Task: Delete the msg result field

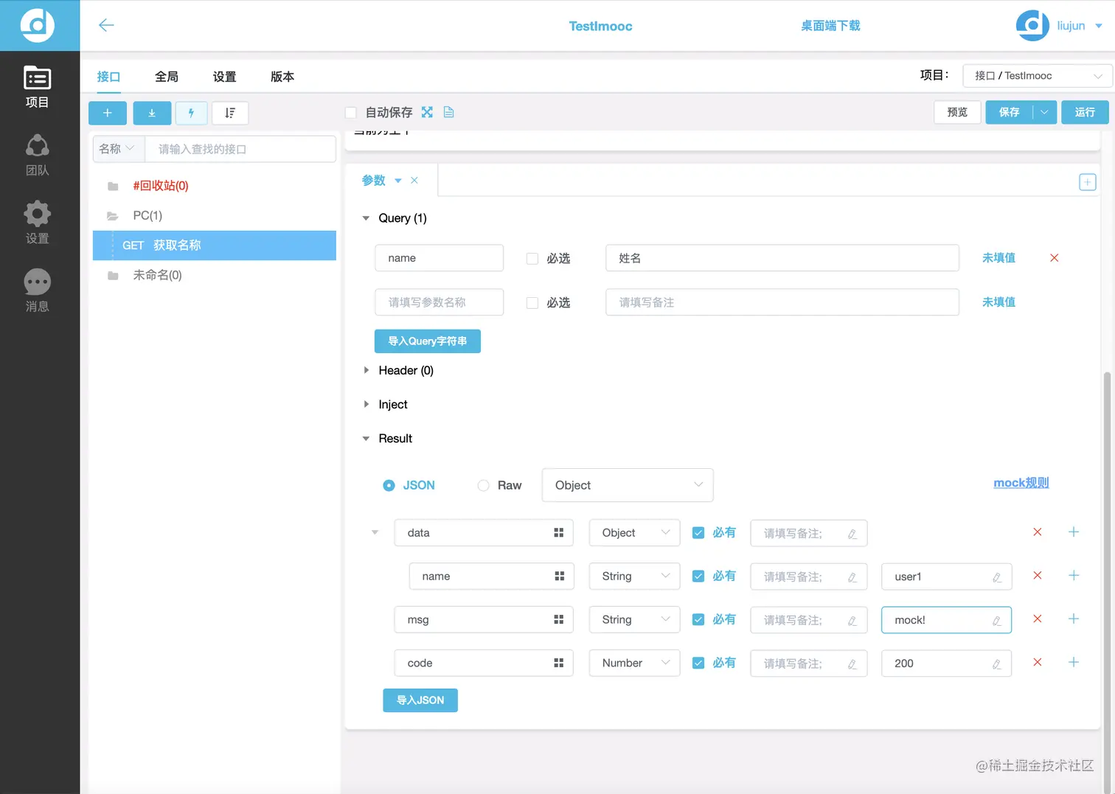Action: pos(1037,619)
